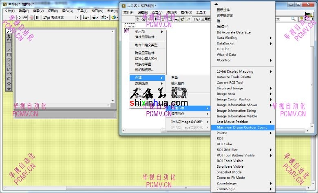Select the hand pan tool
The height and width of the screenshot is (193, 318).
(x=9, y=40)
